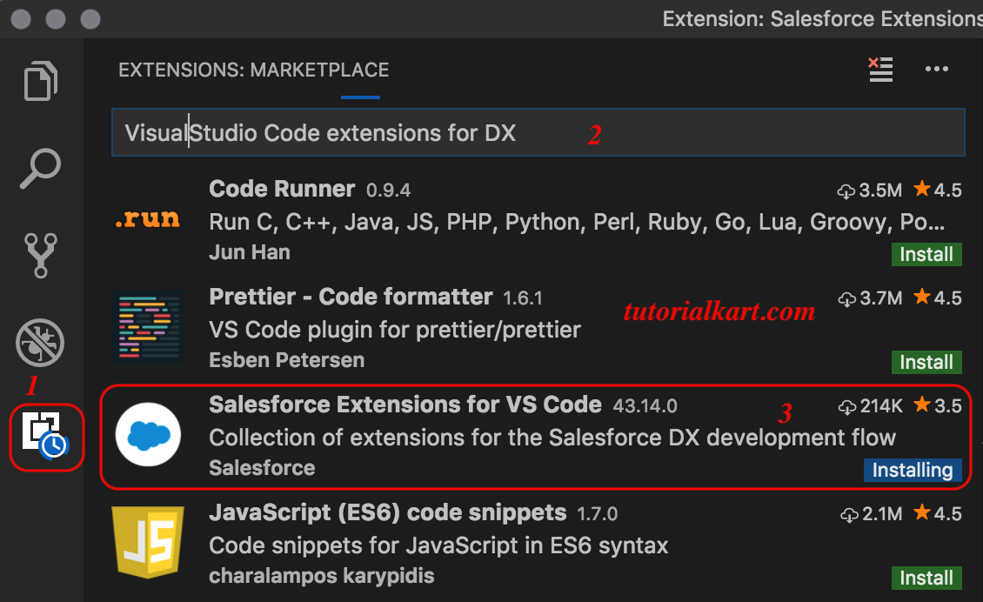Click the extensions marketplace search field
This screenshot has width=983, height=602.
tap(538, 132)
